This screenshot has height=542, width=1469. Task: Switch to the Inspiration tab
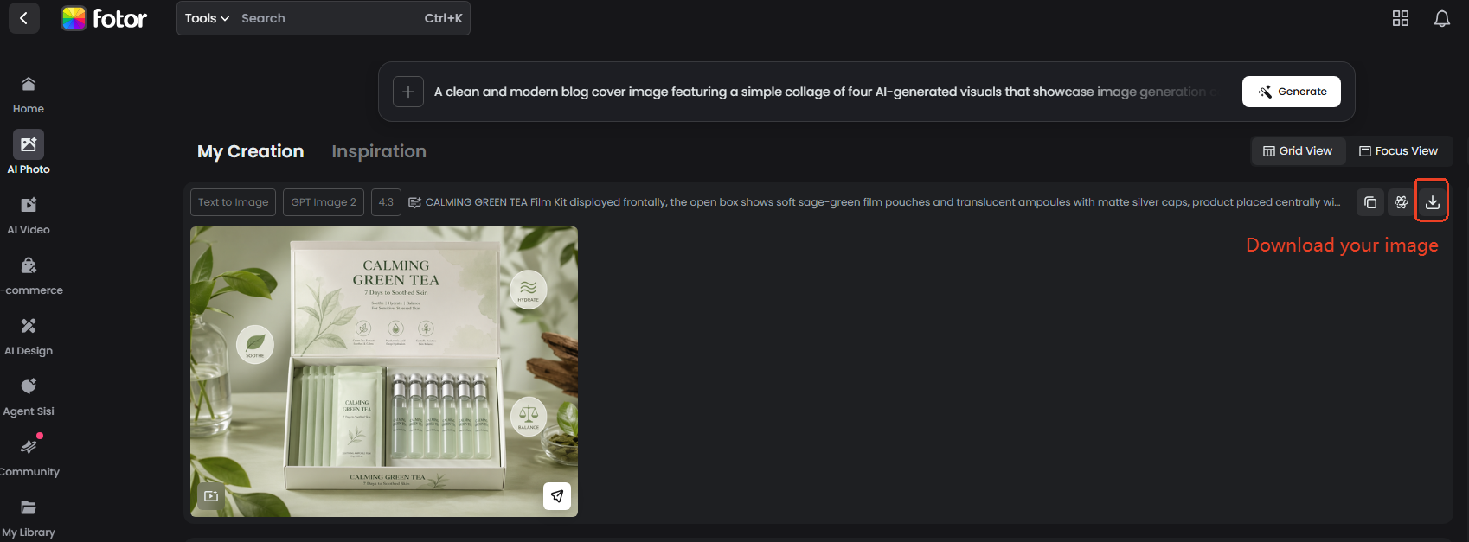(x=379, y=151)
